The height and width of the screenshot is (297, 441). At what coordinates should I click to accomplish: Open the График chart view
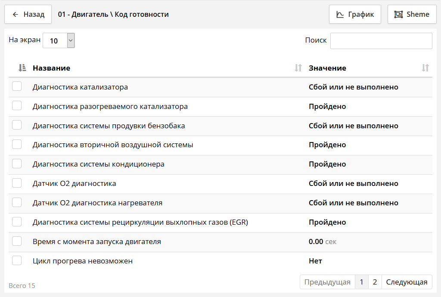(x=355, y=14)
